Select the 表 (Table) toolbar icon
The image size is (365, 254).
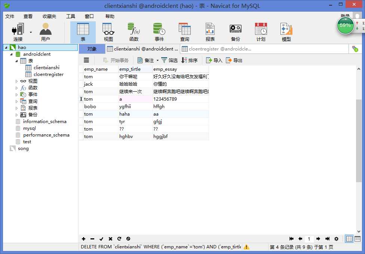83,32
